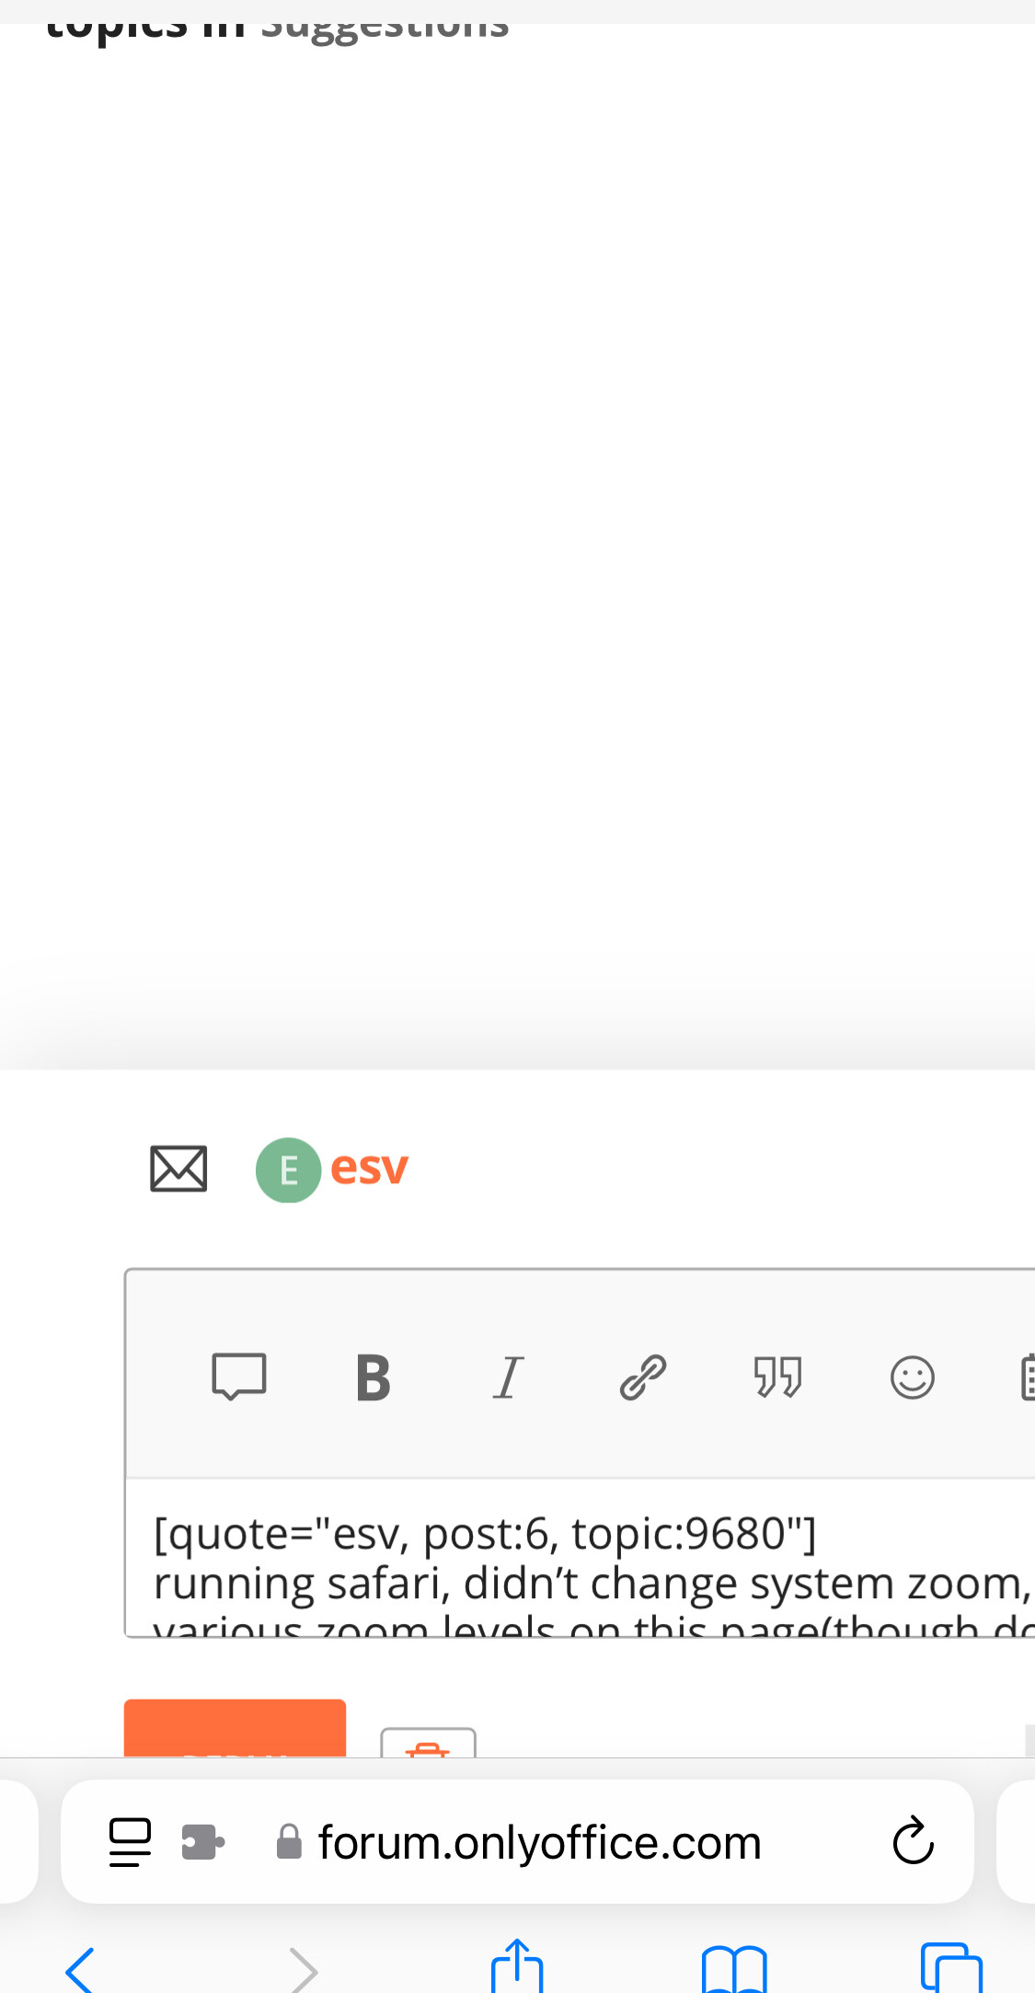This screenshot has width=1035, height=1993.
Task: Insert a hyperlink using the chain icon
Action: click(x=642, y=1377)
